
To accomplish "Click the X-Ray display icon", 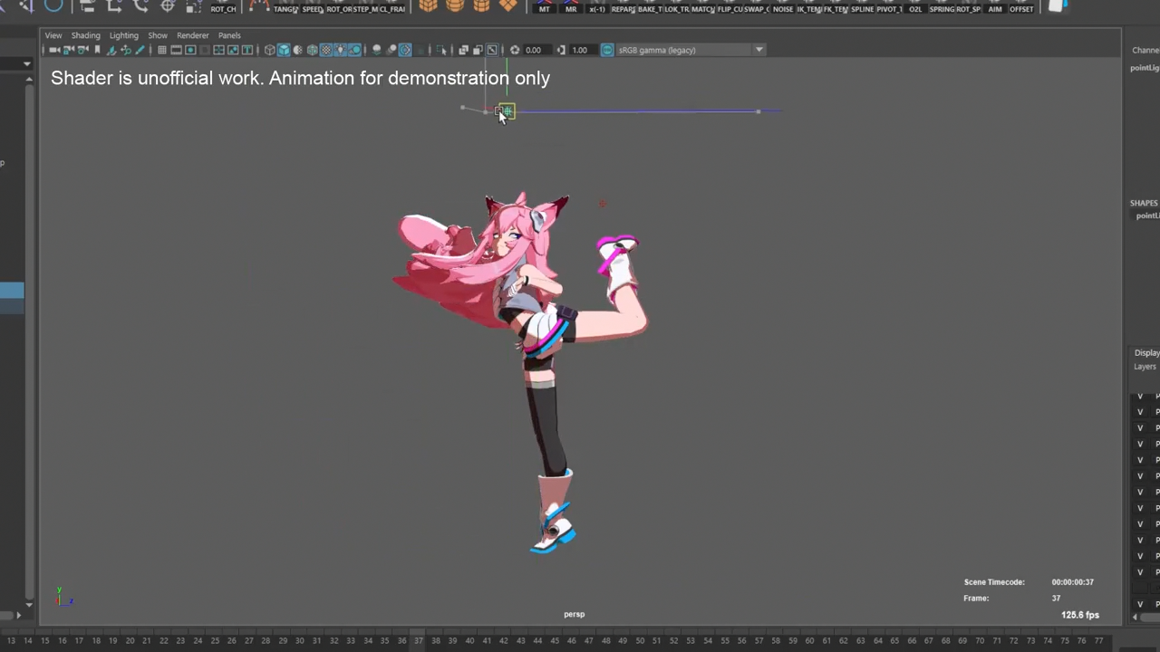I will pyautogui.click(x=463, y=50).
